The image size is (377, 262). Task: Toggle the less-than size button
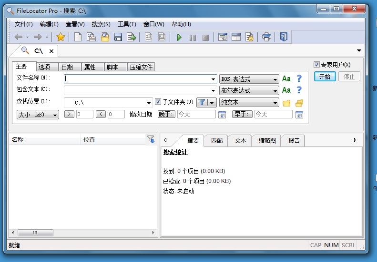point(101,114)
